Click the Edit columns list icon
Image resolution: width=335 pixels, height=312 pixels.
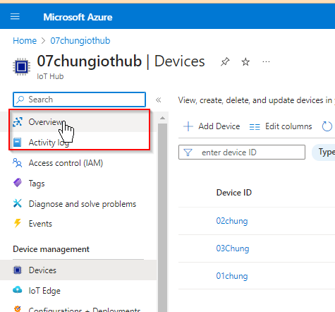[255, 127]
